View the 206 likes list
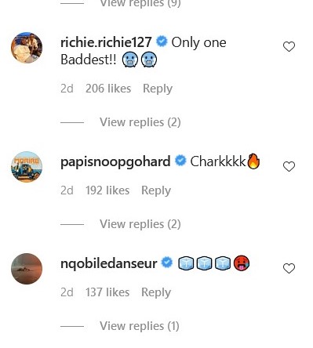Image resolution: width=313 pixels, height=348 pixels. (x=108, y=89)
